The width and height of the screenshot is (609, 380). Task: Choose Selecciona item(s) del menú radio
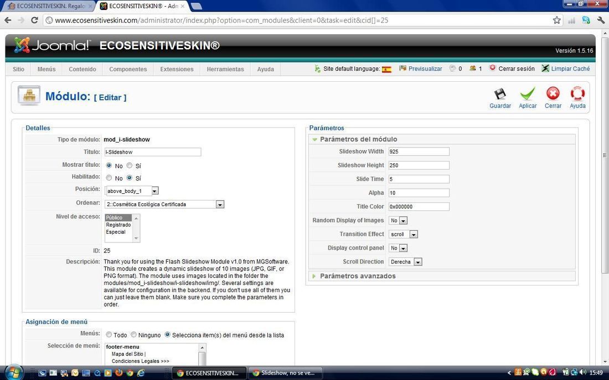[167, 335]
